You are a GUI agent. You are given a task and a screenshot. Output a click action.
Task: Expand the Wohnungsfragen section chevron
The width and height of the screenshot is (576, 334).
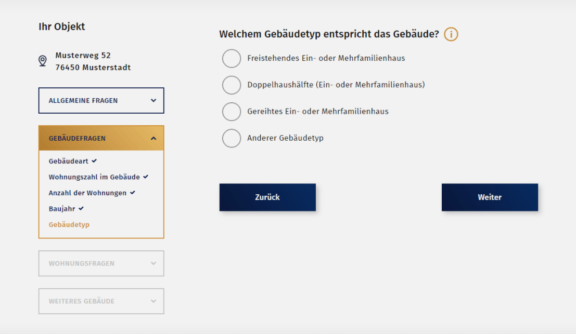click(x=153, y=263)
